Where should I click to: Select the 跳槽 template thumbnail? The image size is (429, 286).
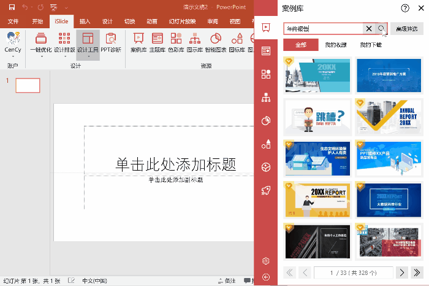click(x=317, y=117)
